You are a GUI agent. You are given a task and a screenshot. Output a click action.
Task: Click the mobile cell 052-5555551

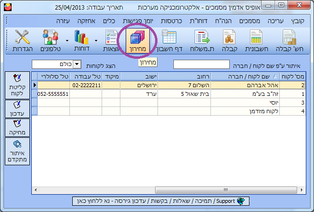click(x=53, y=94)
